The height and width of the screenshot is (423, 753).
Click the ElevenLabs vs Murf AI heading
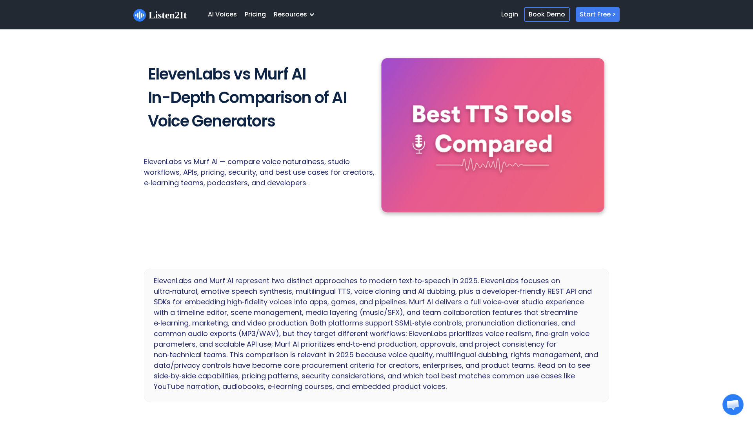[x=227, y=74]
